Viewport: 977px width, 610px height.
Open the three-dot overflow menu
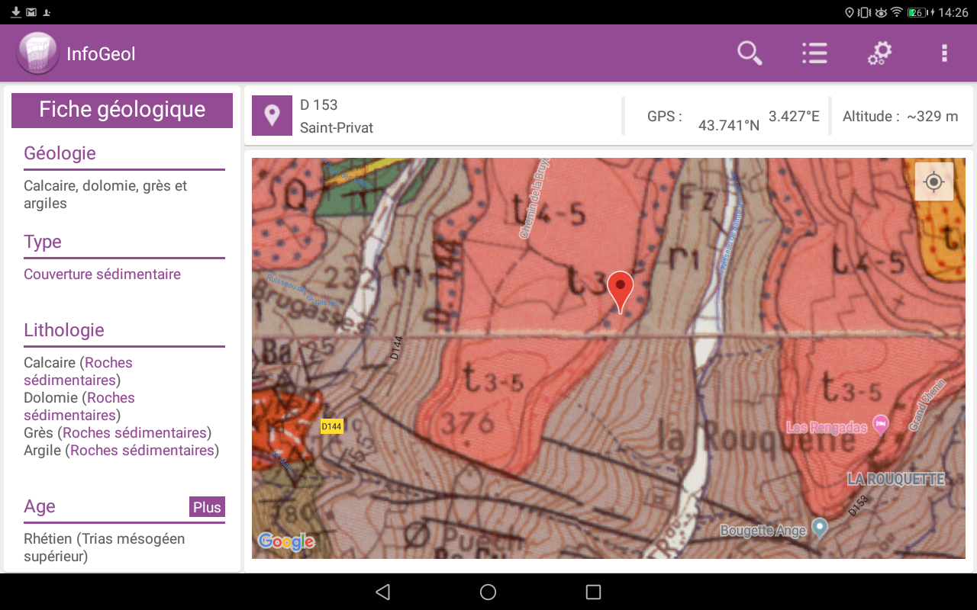coord(944,53)
